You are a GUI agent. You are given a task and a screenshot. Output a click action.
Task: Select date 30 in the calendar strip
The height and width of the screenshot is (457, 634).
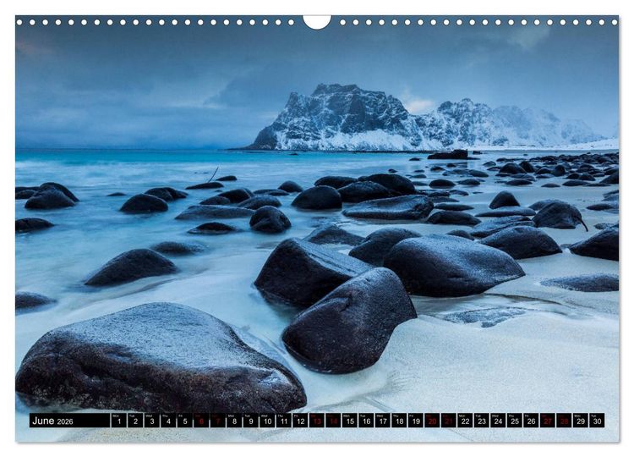[x=598, y=420]
